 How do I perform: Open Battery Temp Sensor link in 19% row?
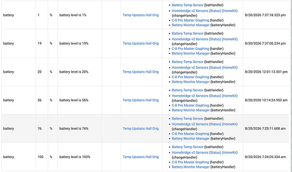(187, 33)
